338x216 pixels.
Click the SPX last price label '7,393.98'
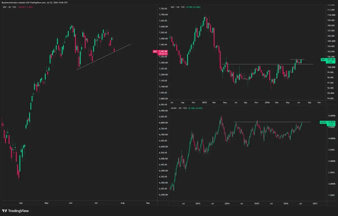click(163, 51)
